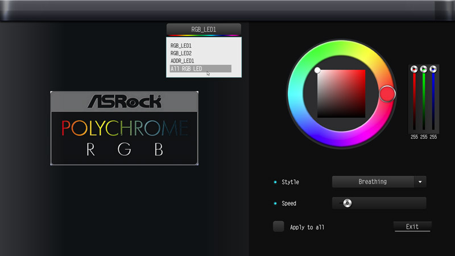Tick the Apply to all checkbox
This screenshot has width=455, height=256.
click(279, 226)
